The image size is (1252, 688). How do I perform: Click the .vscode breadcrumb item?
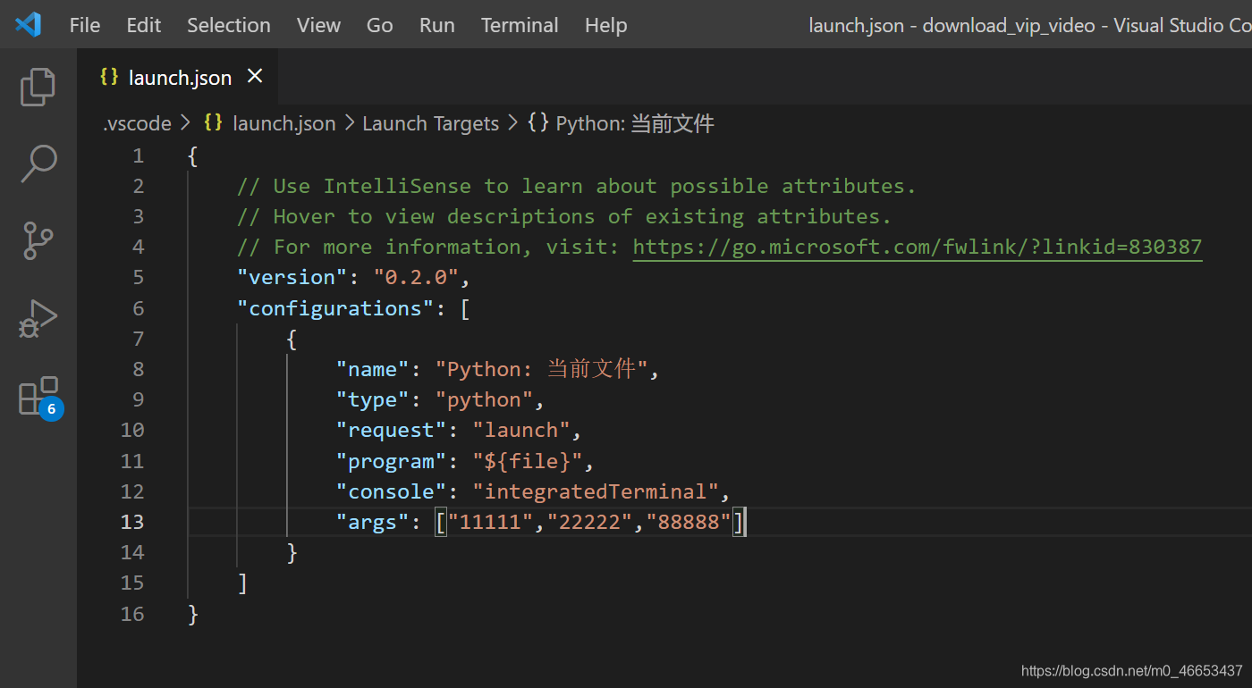point(136,122)
